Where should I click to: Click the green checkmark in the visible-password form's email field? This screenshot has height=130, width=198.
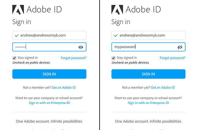[x=115, y=35]
